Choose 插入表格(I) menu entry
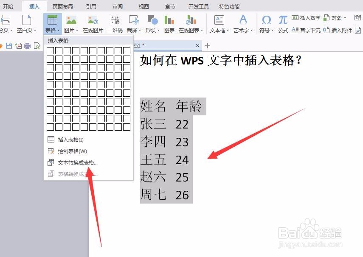Screen dimensions: 363x257 coord(88,140)
